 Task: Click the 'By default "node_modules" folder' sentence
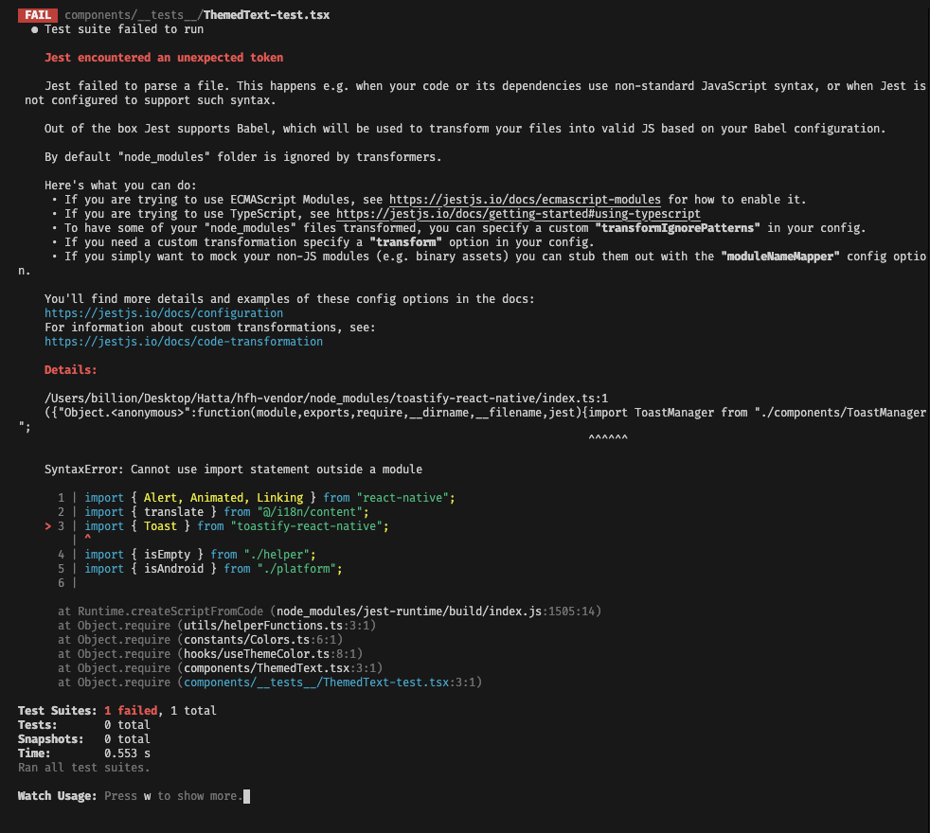pyautogui.click(x=243, y=157)
